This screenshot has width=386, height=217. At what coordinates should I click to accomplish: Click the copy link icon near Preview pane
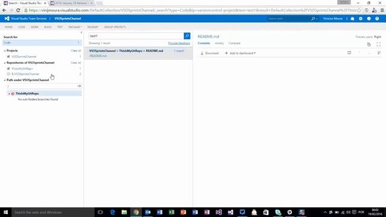(369, 44)
